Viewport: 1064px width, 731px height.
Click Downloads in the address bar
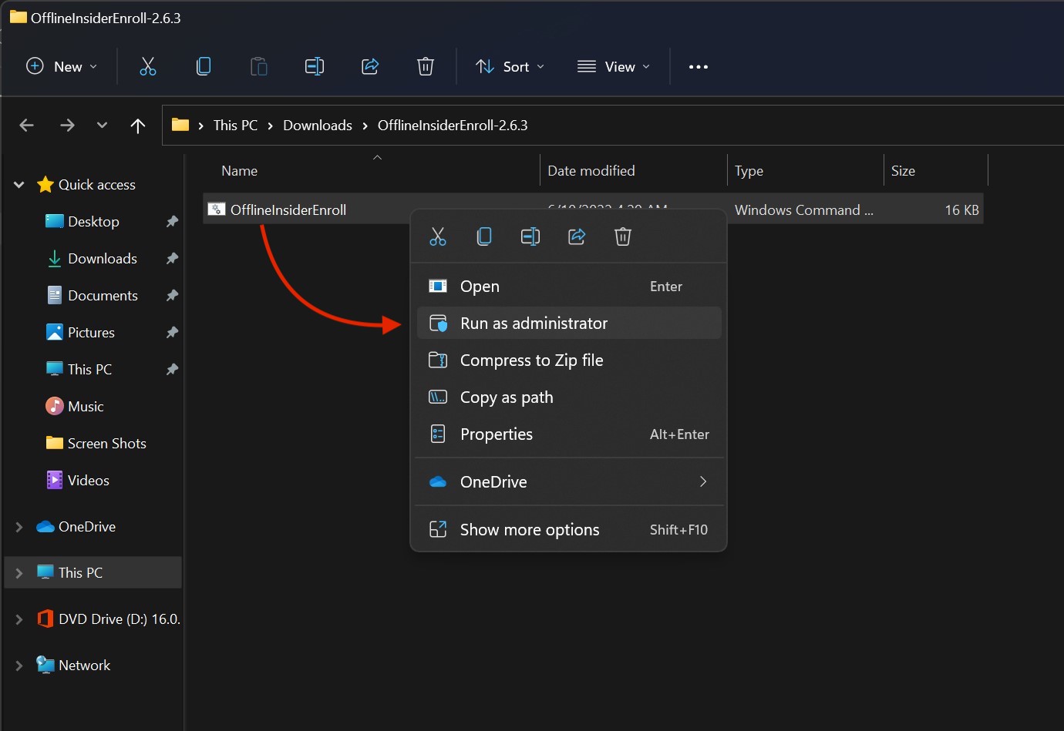click(x=318, y=126)
